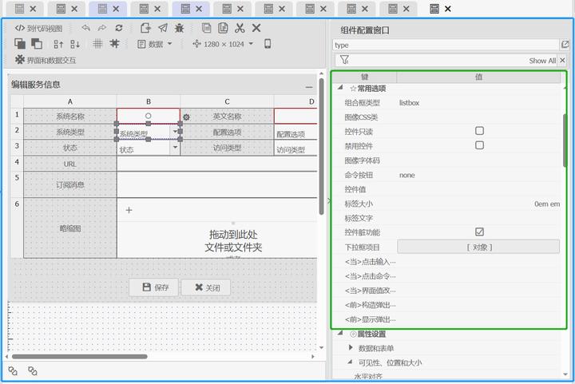
Task: Select the radio circle in cell B1
Action: [x=149, y=116]
